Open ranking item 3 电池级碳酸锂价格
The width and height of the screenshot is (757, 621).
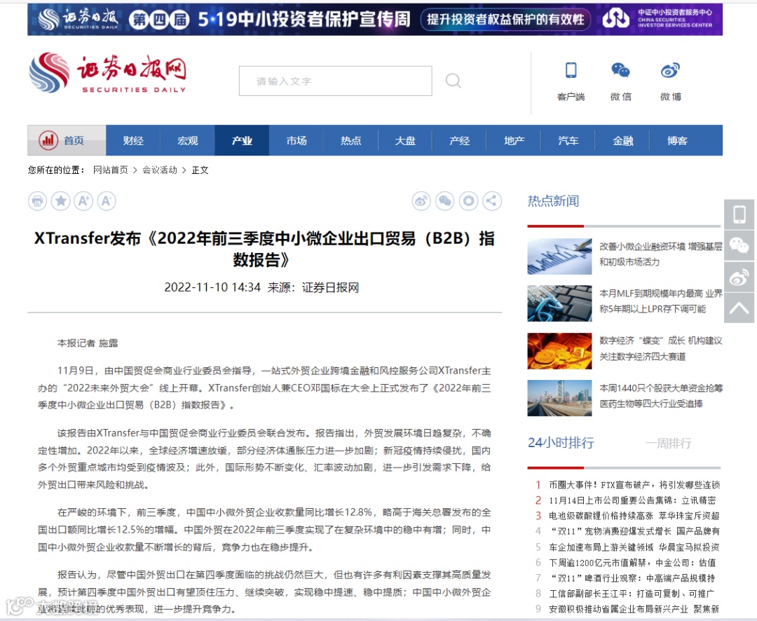[x=634, y=516]
